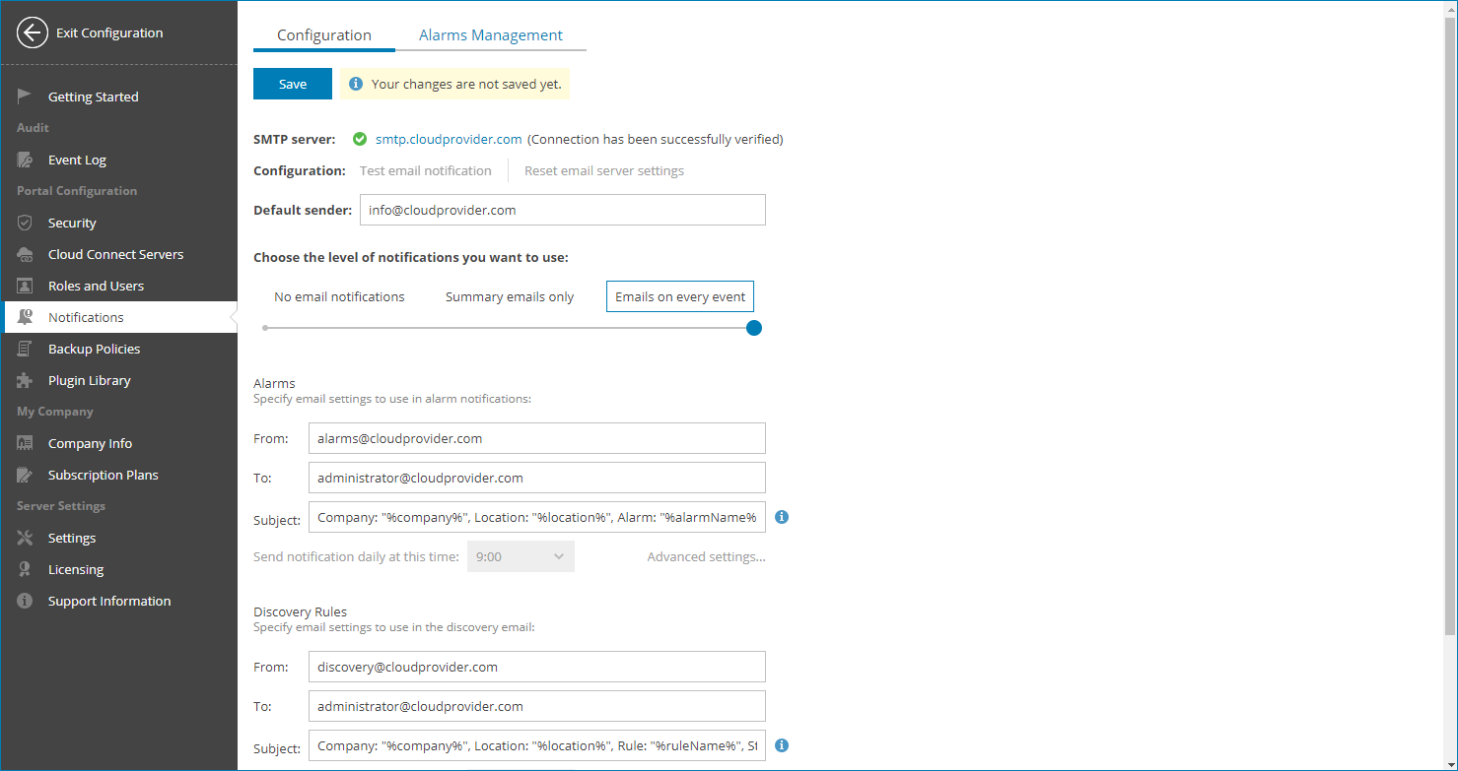Switch to the Alarms Management tab

(x=490, y=34)
